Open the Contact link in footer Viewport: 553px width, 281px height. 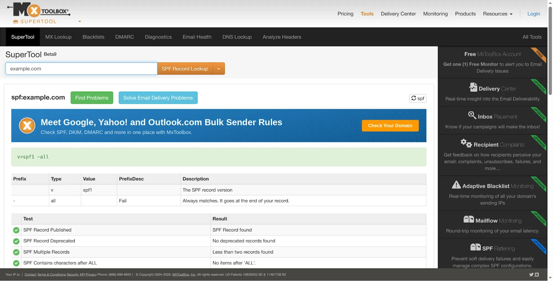pyautogui.click(x=30, y=275)
